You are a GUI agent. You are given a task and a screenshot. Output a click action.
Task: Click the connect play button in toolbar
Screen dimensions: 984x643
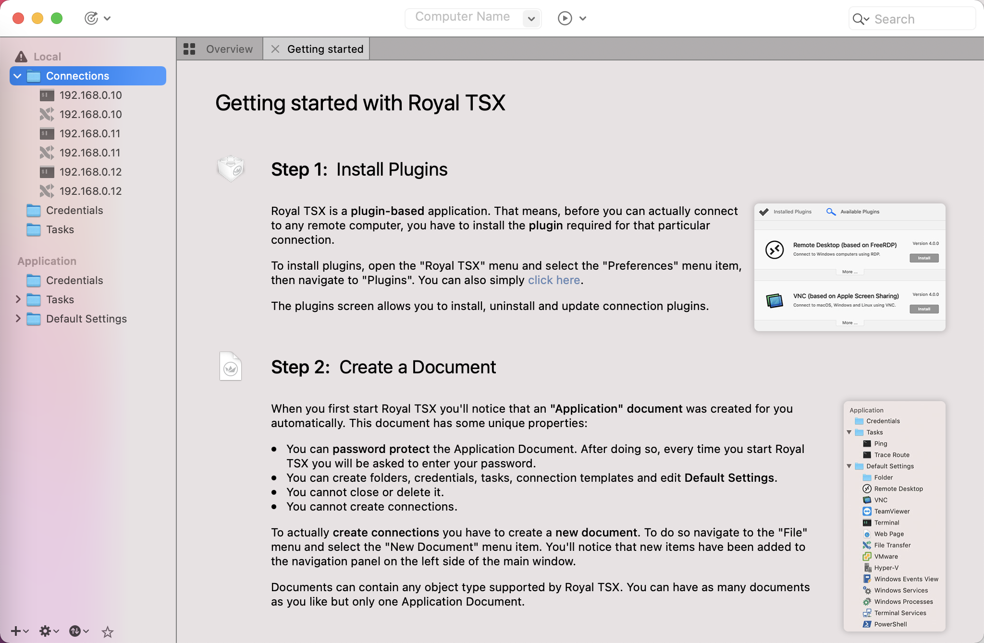click(565, 18)
